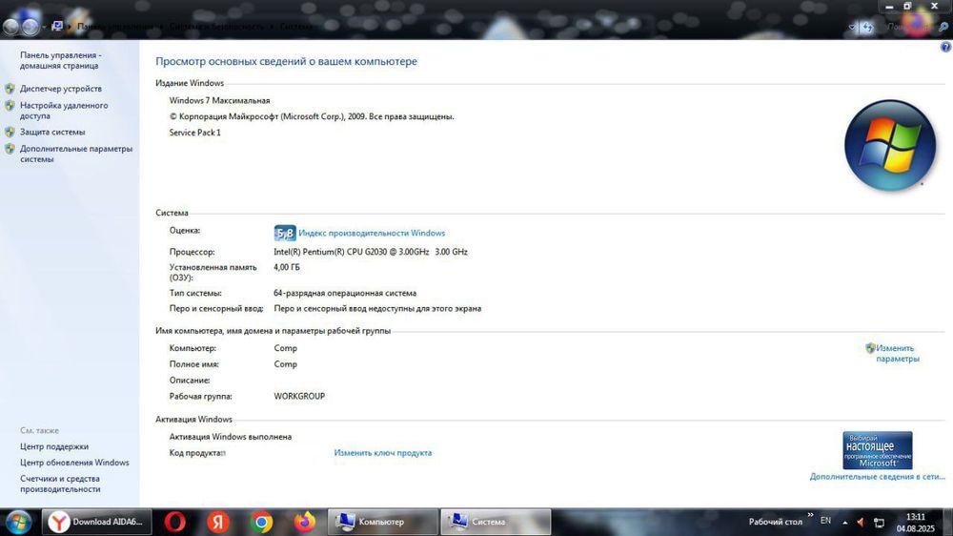This screenshot has width=953, height=536.
Task: Click the Service Pack 1 text
Action: (195, 133)
